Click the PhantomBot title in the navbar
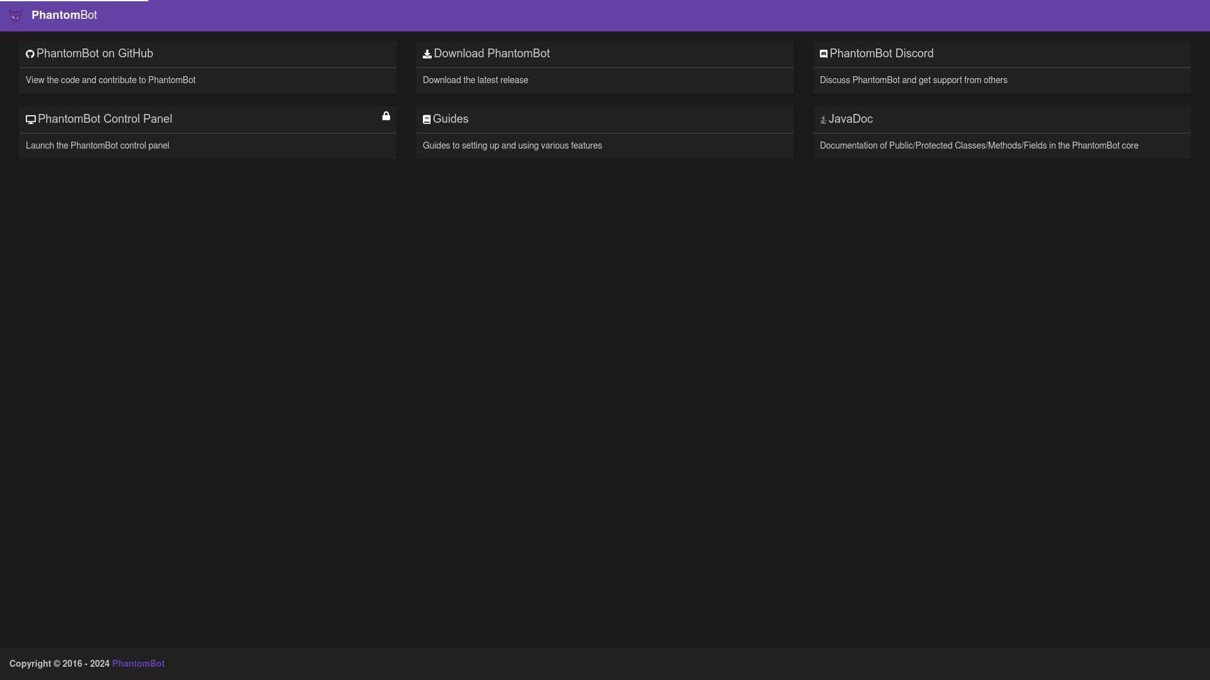The height and width of the screenshot is (680, 1210). (64, 15)
